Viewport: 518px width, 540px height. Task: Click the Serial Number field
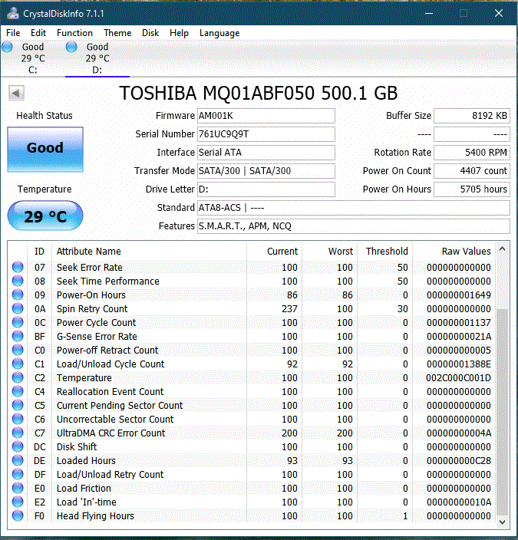click(x=266, y=134)
